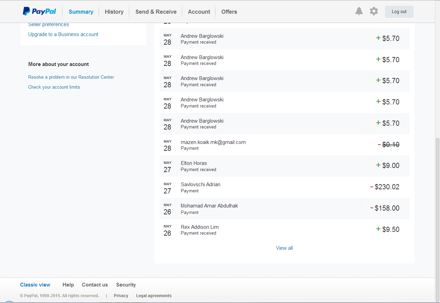This screenshot has height=303, width=440.
Task: Open Resolution Center problem link
Action: [x=71, y=77]
